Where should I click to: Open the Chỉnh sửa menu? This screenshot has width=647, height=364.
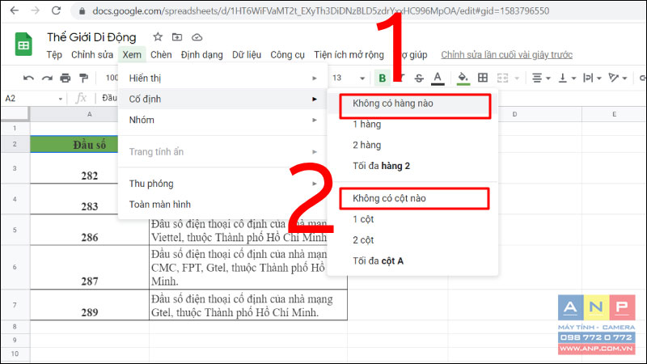92,55
